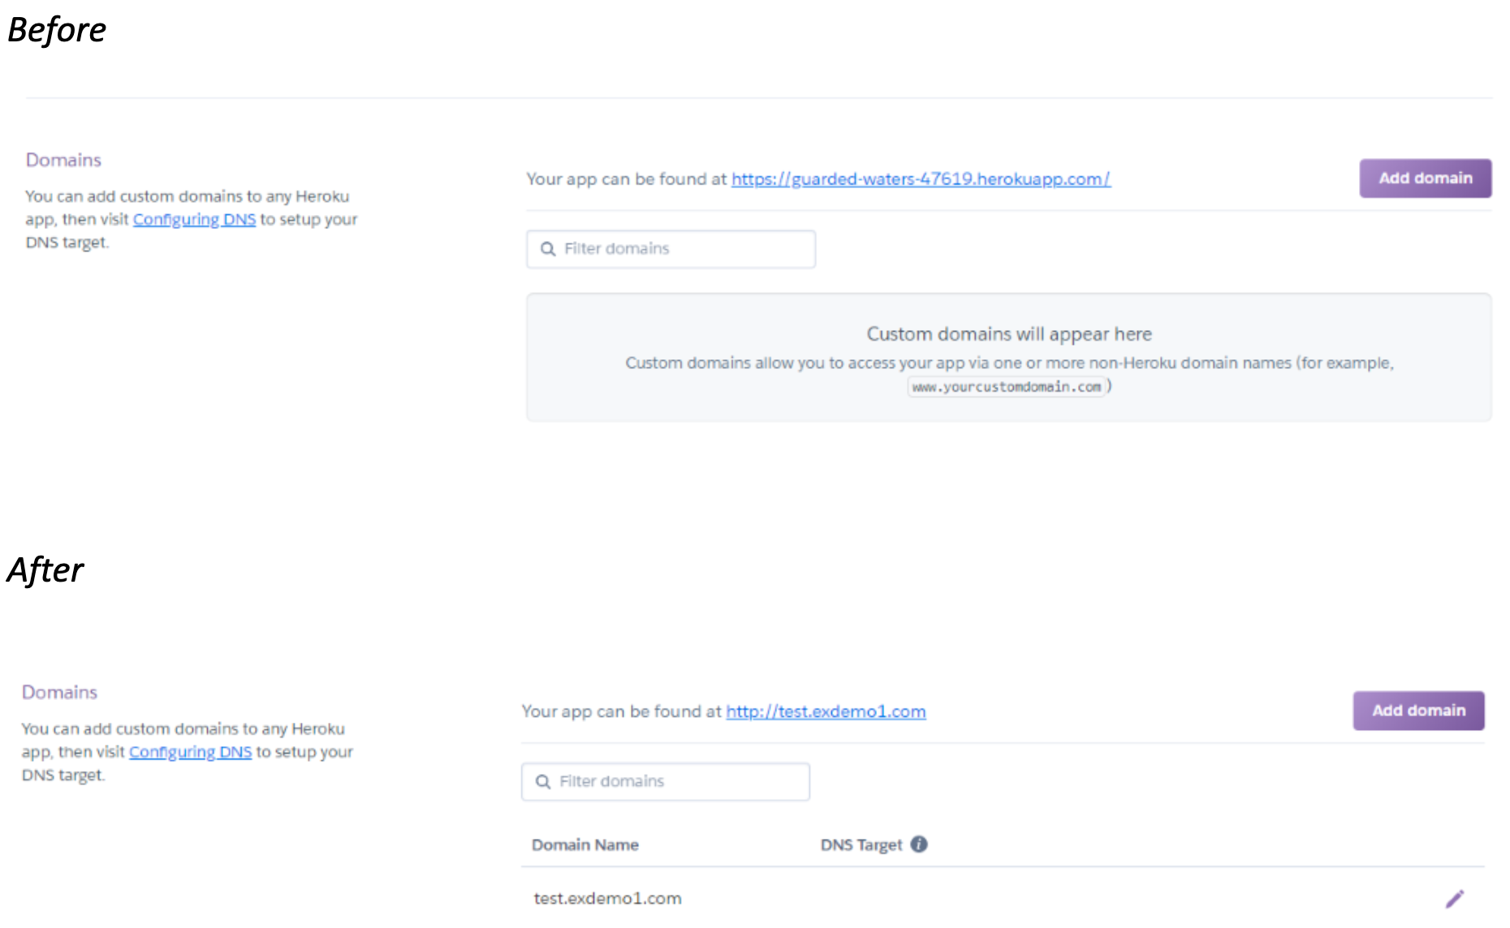This screenshot has height=928, width=1510.
Task: Click Add domain button in the After section
Action: pyautogui.click(x=1419, y=711)
